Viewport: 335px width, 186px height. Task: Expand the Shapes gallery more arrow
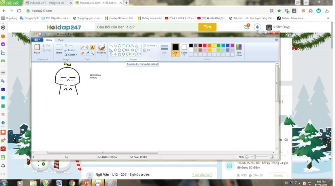tap(140, 54)
